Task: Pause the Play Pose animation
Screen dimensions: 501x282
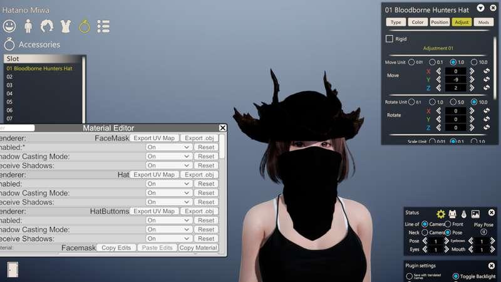Action: point(483,232)
